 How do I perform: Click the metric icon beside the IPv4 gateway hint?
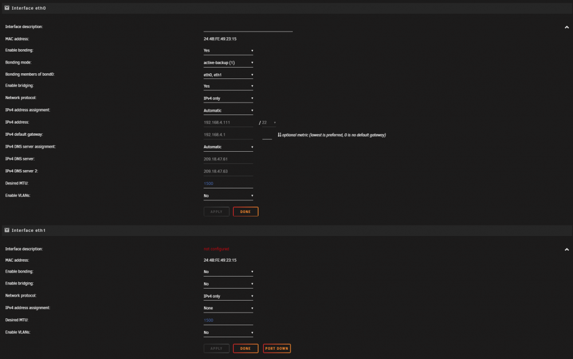(280, 135)
